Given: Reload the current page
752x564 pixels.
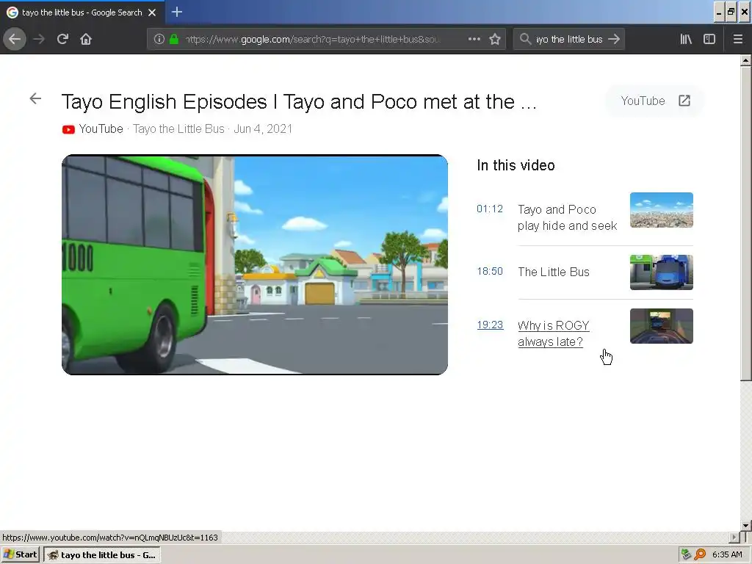Looking at the screenshot, I should (x=62, y=39).
